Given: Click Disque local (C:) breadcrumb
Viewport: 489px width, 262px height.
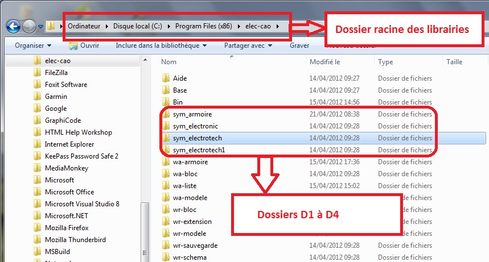Looking at the screenshot, I should tap(137, 26).
